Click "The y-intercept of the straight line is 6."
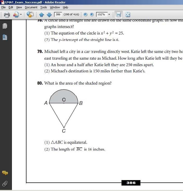Viewport: 183px width, 191px height. (x=85, y=40)
